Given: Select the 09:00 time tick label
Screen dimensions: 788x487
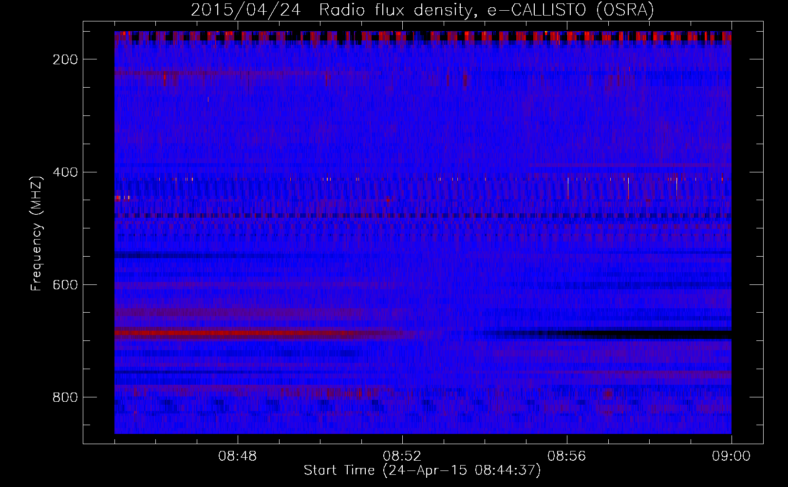Looking at the screenshot, I should click(x=732, y=456).
